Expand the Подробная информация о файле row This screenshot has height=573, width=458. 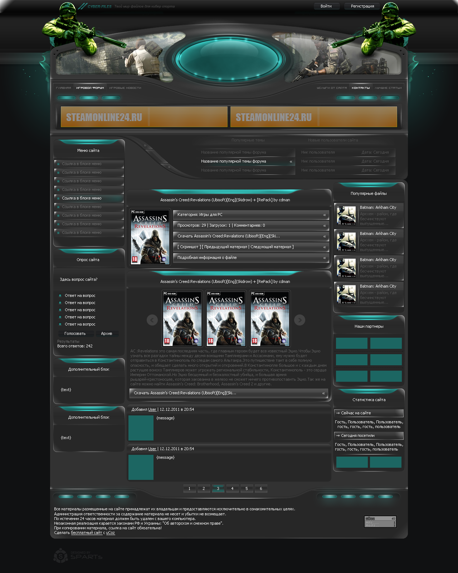[x=251, y=258]
